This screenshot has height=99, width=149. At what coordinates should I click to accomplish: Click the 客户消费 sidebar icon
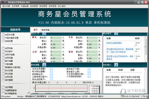click(x=3, y=61)
